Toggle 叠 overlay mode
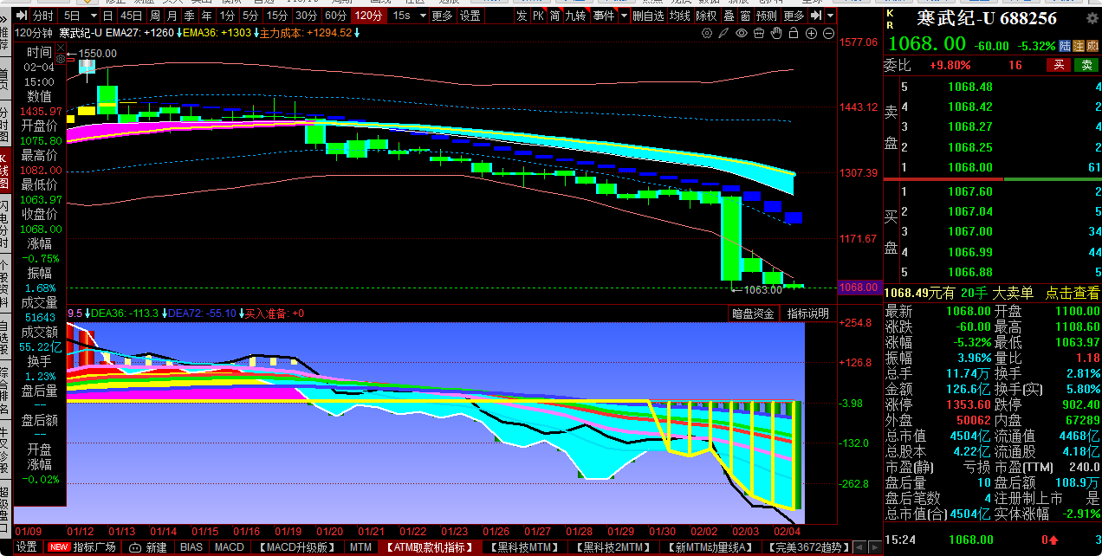Viewport: 1102px width, 556px height. pyautogui.click(x=729, y=16)
